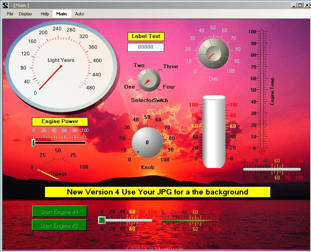Screen dimensions: 311x252
Task: Click the SelectorSwitch rotary knob
Action: (x=149, y=80)
